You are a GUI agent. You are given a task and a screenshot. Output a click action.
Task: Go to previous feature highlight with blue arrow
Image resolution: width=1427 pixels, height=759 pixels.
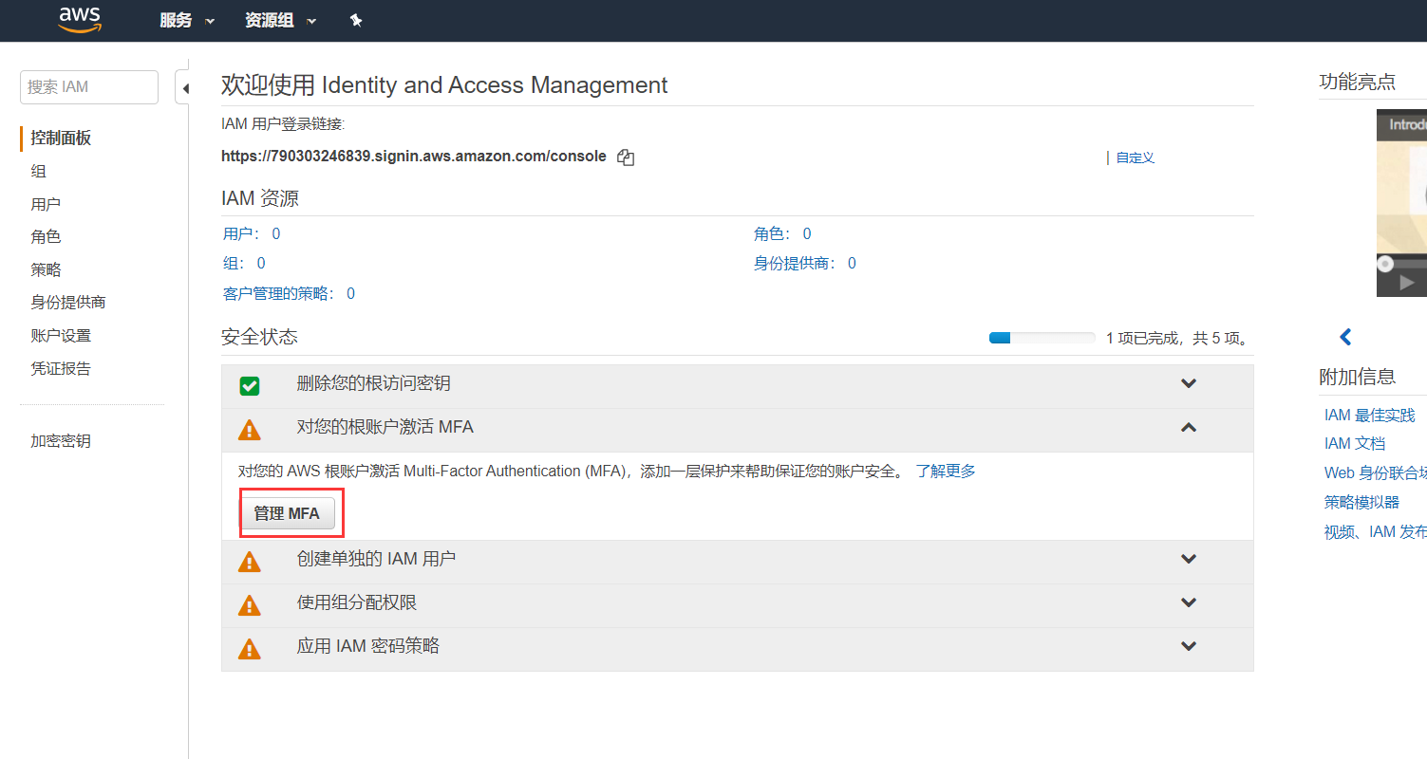click(1345, 337)
